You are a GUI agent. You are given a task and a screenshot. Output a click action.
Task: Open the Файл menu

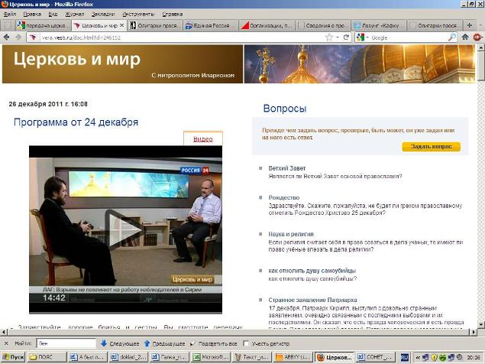(10, 15)
